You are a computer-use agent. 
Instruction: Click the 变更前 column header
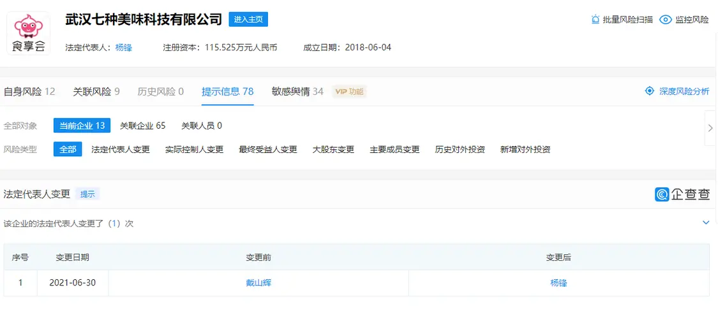pyautogui.click(x=258, y=257)
